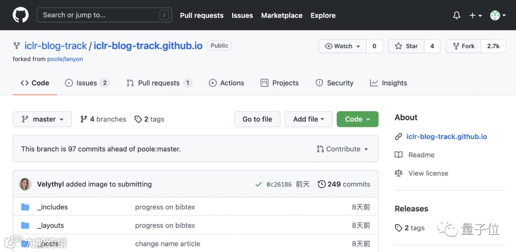This screenshot has height=252, width=516.
Task: Click the _includes folder icon
Action: 25,207
